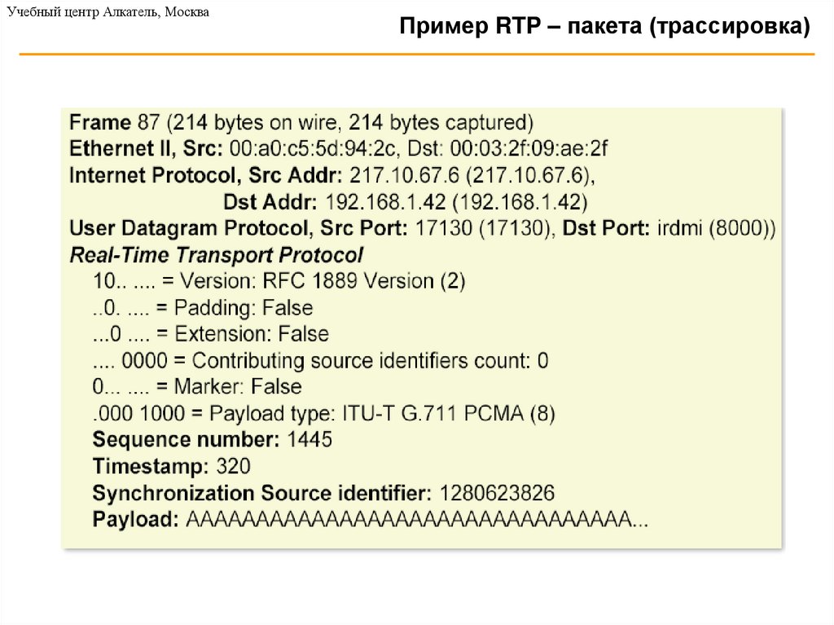Select the "Ethernet II, Src:" line

coord(339,149)
